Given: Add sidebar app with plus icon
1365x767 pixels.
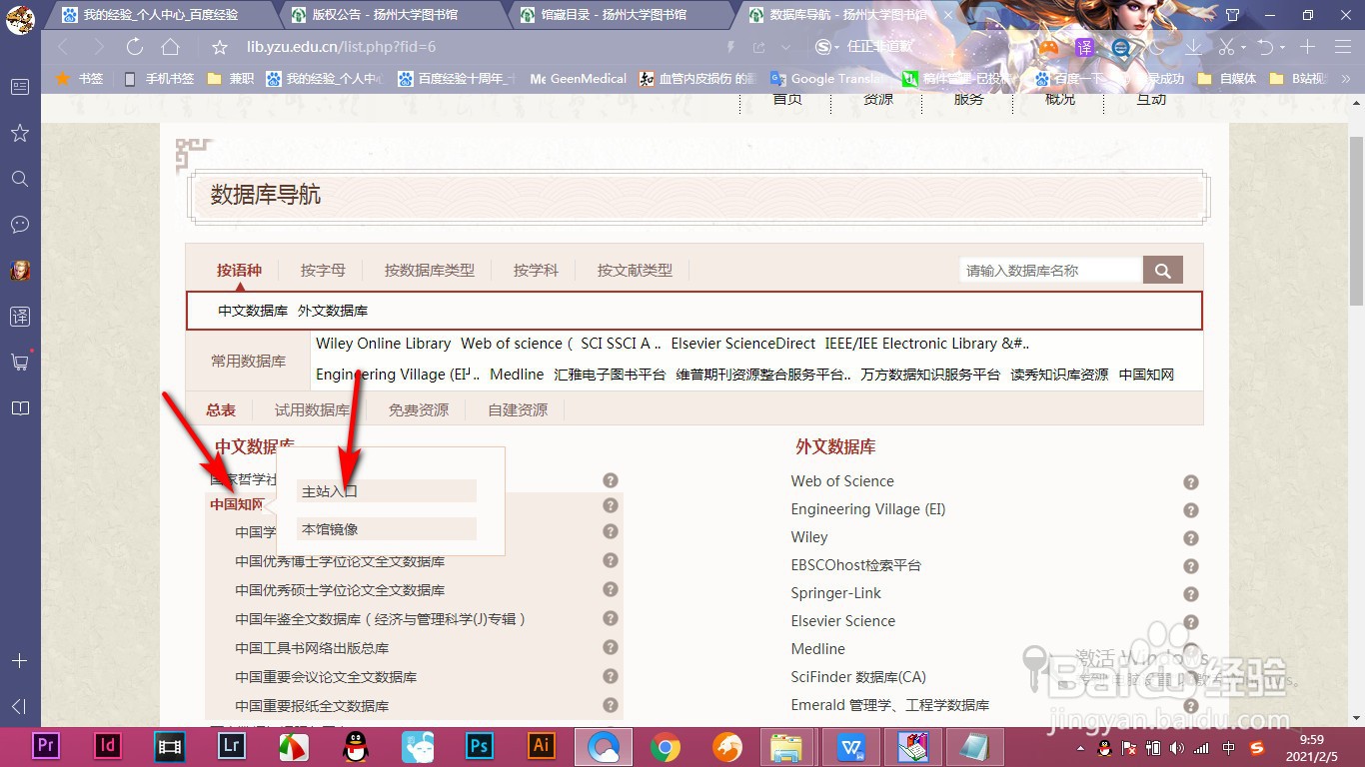Looking at the screenshot, I should [20, 660].
